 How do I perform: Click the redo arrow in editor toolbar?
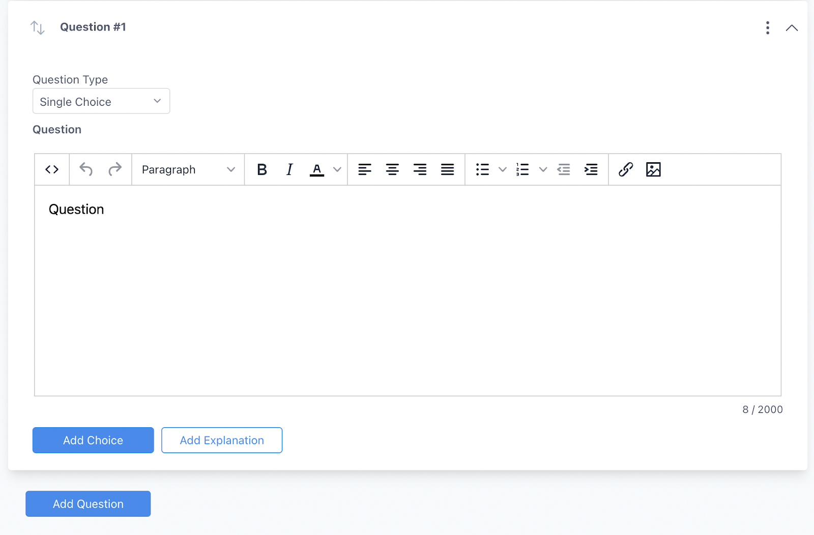(x=115, y=169)
